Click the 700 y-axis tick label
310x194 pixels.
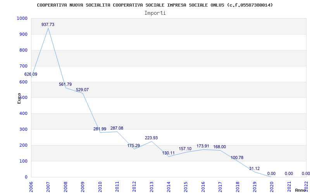pyautogui.click(x=24, y=66)
